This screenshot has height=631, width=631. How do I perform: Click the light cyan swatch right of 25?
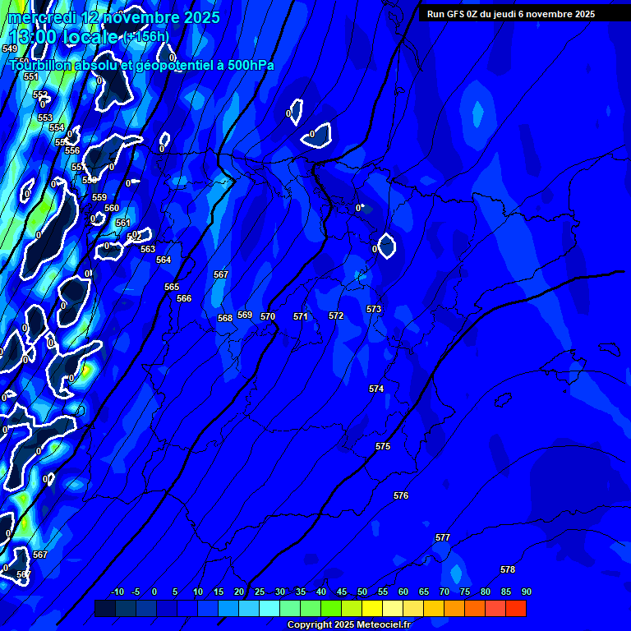point(269,609)
